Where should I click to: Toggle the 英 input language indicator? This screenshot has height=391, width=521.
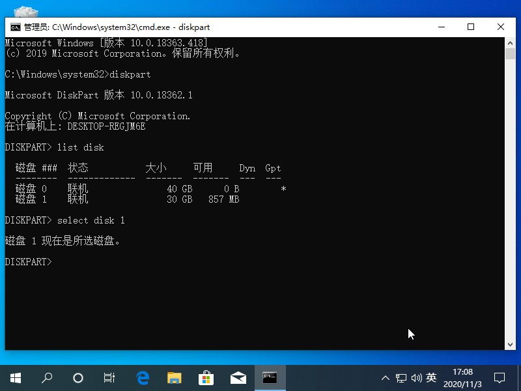pyautogui.click(x=432, y=378)
